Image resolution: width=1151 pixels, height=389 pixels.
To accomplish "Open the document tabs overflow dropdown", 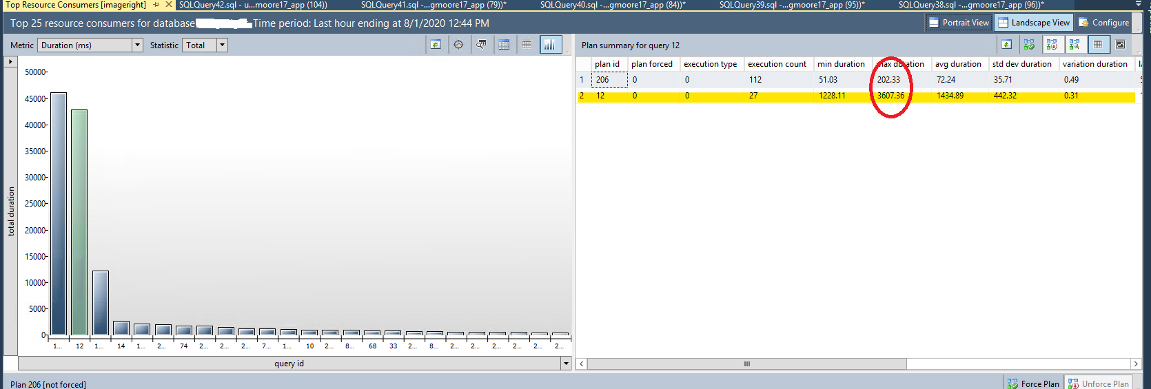I will point(1138,5).
